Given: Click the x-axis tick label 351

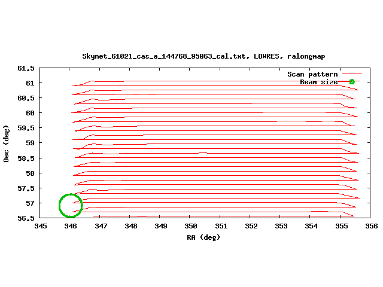Looking at the screenshot, I should 221,226.
